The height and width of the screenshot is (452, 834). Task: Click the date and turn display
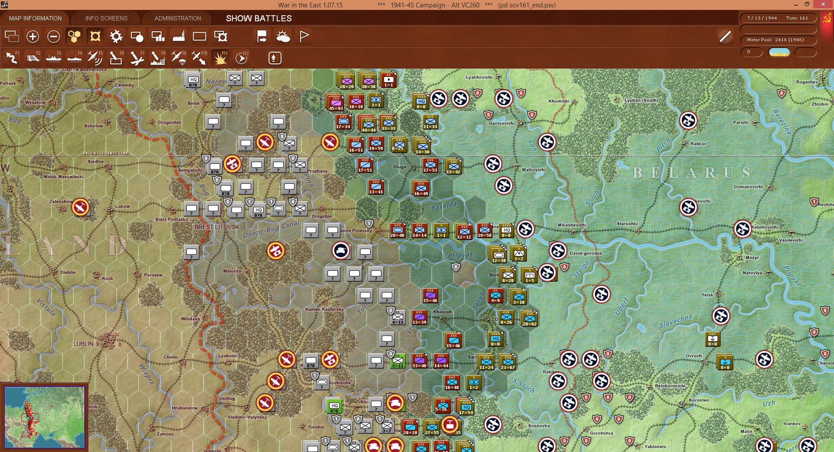[778, 18]
